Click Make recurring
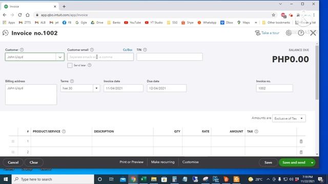The height and width of the screenshot is (184, 328). 163,162
